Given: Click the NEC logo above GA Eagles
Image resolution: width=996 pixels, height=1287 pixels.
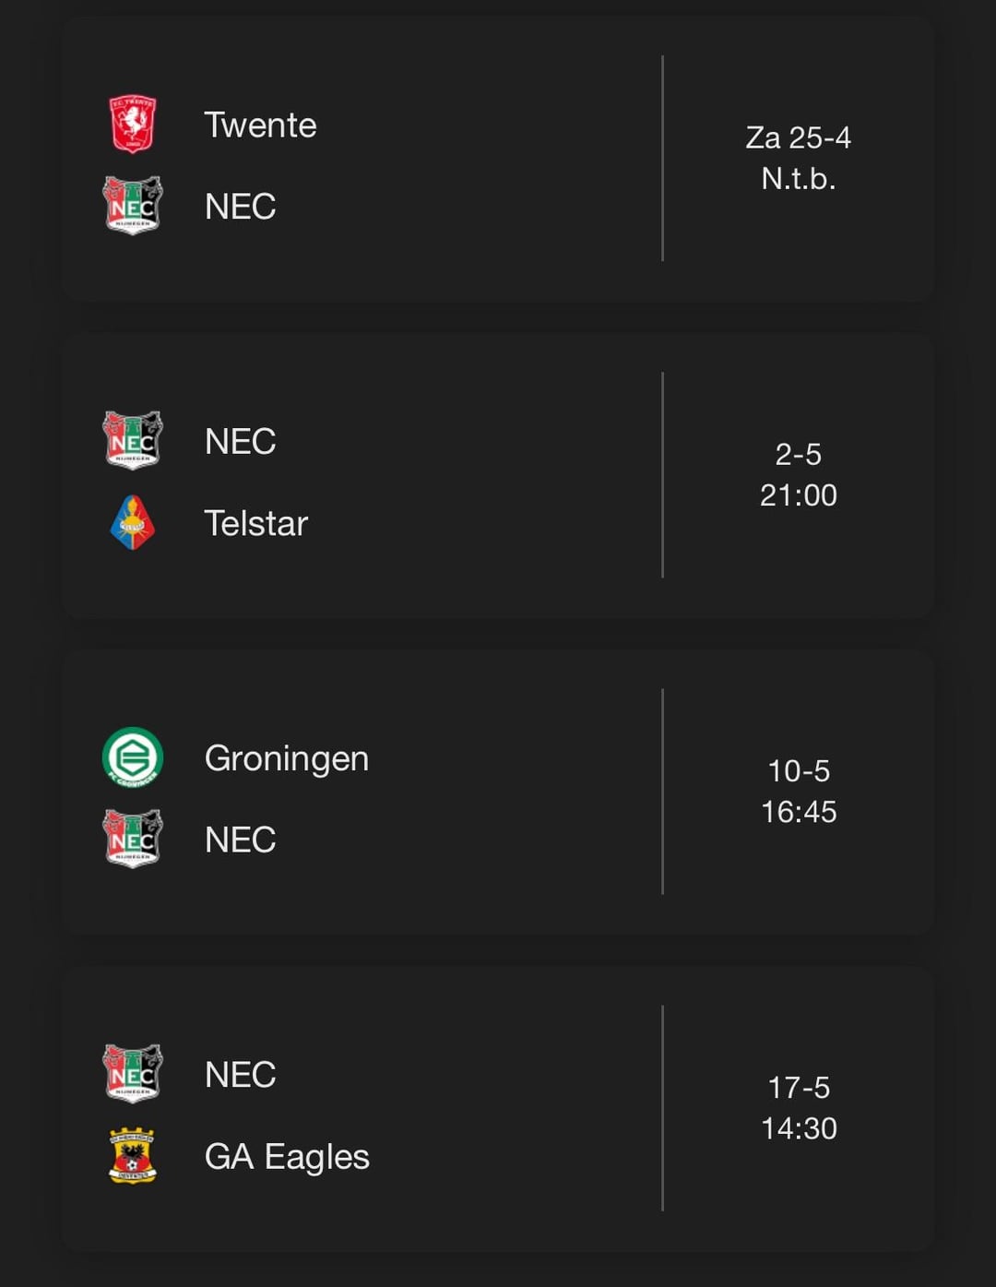Looking at the screenshot, I should click(x=132, y=1074).
